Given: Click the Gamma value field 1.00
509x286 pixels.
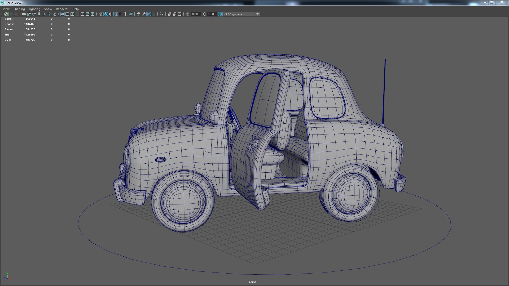Looking at the screenshot, I should click(212, 14).
